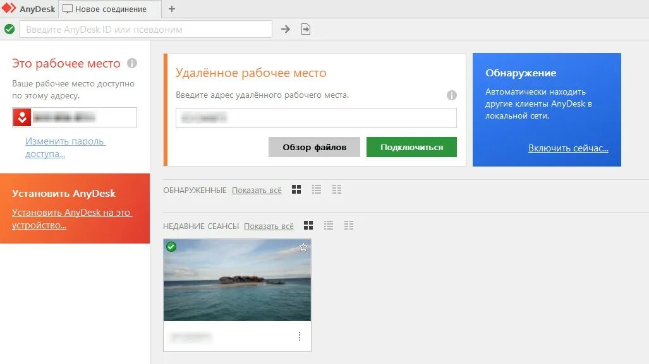The height and width of the screenshot is (364, 649).
Task: Select tile view for ОБНАРУЖЕННЫЕ
Action: click(x=296, y=190)
